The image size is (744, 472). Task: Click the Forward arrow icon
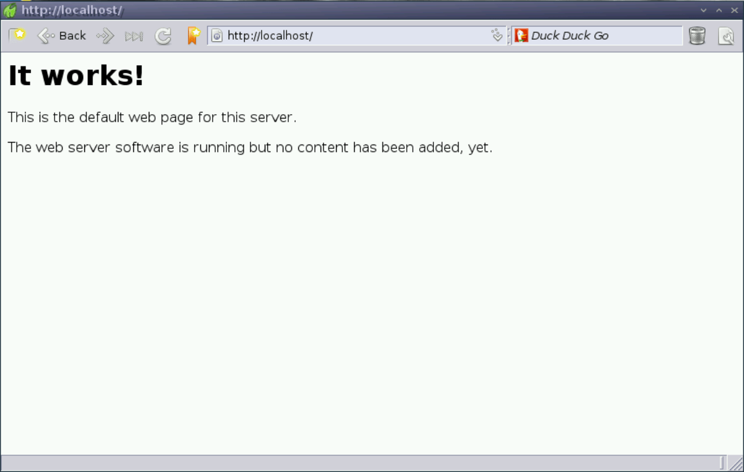coord(105,36)
